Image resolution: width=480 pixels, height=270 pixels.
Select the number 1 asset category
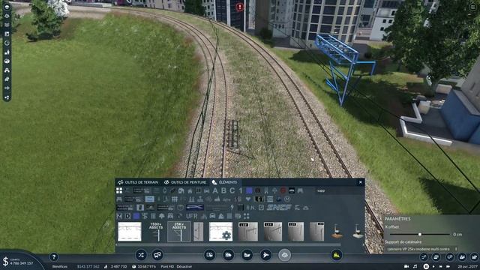click(x=241, y=190)
